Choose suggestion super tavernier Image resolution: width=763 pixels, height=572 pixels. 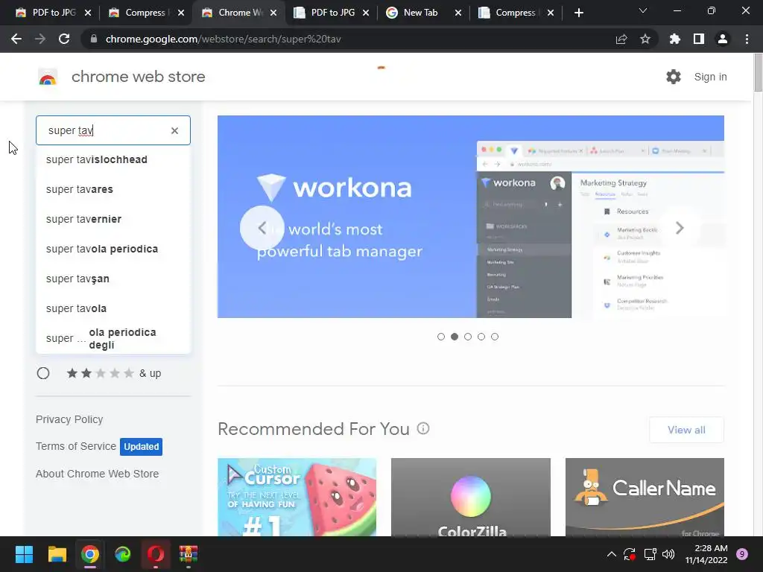113,219
